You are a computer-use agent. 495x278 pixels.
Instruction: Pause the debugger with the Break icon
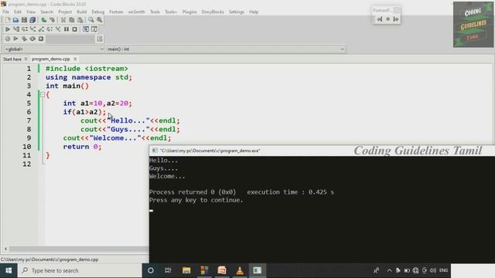coord(67,29)
